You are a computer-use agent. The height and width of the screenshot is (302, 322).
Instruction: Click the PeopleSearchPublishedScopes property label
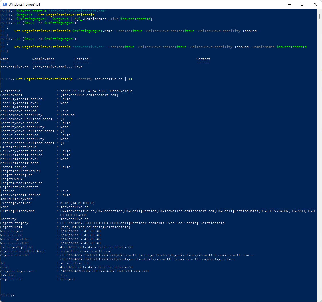coord(27,143)
